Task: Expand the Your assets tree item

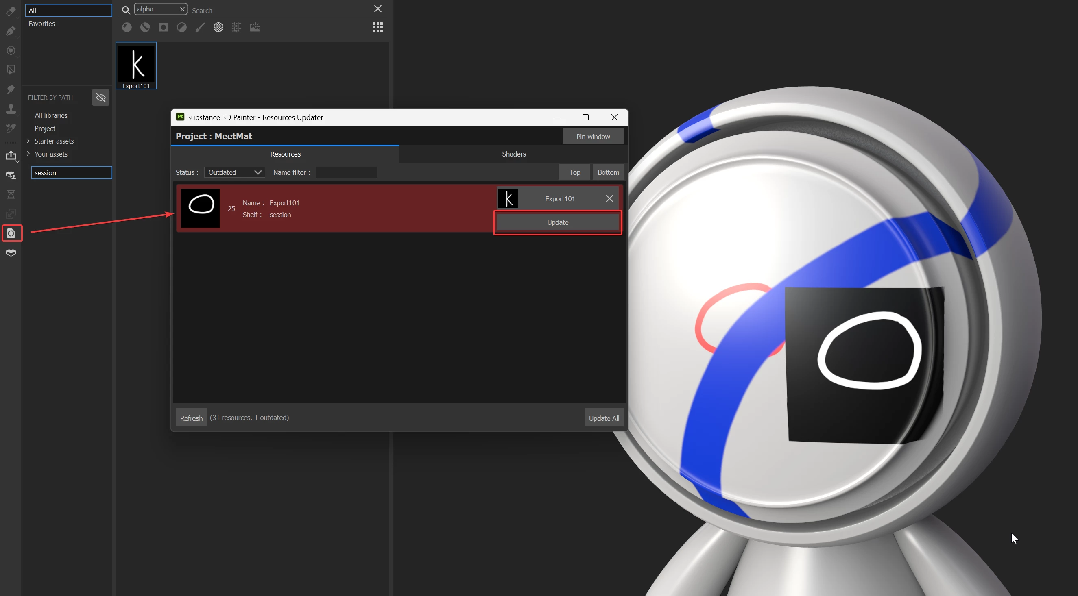Action: [28, 154]
